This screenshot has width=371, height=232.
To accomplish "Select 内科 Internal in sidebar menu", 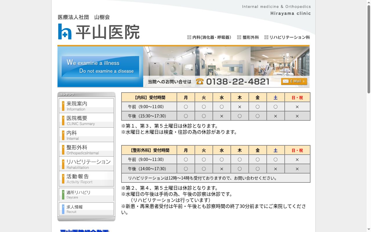I will (86, 135).
